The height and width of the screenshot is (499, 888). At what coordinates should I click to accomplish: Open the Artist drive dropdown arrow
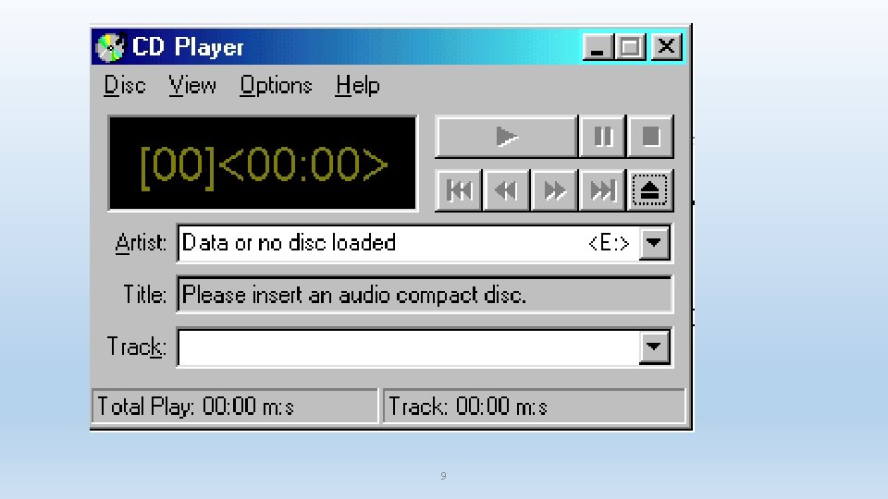pos(654,243)
